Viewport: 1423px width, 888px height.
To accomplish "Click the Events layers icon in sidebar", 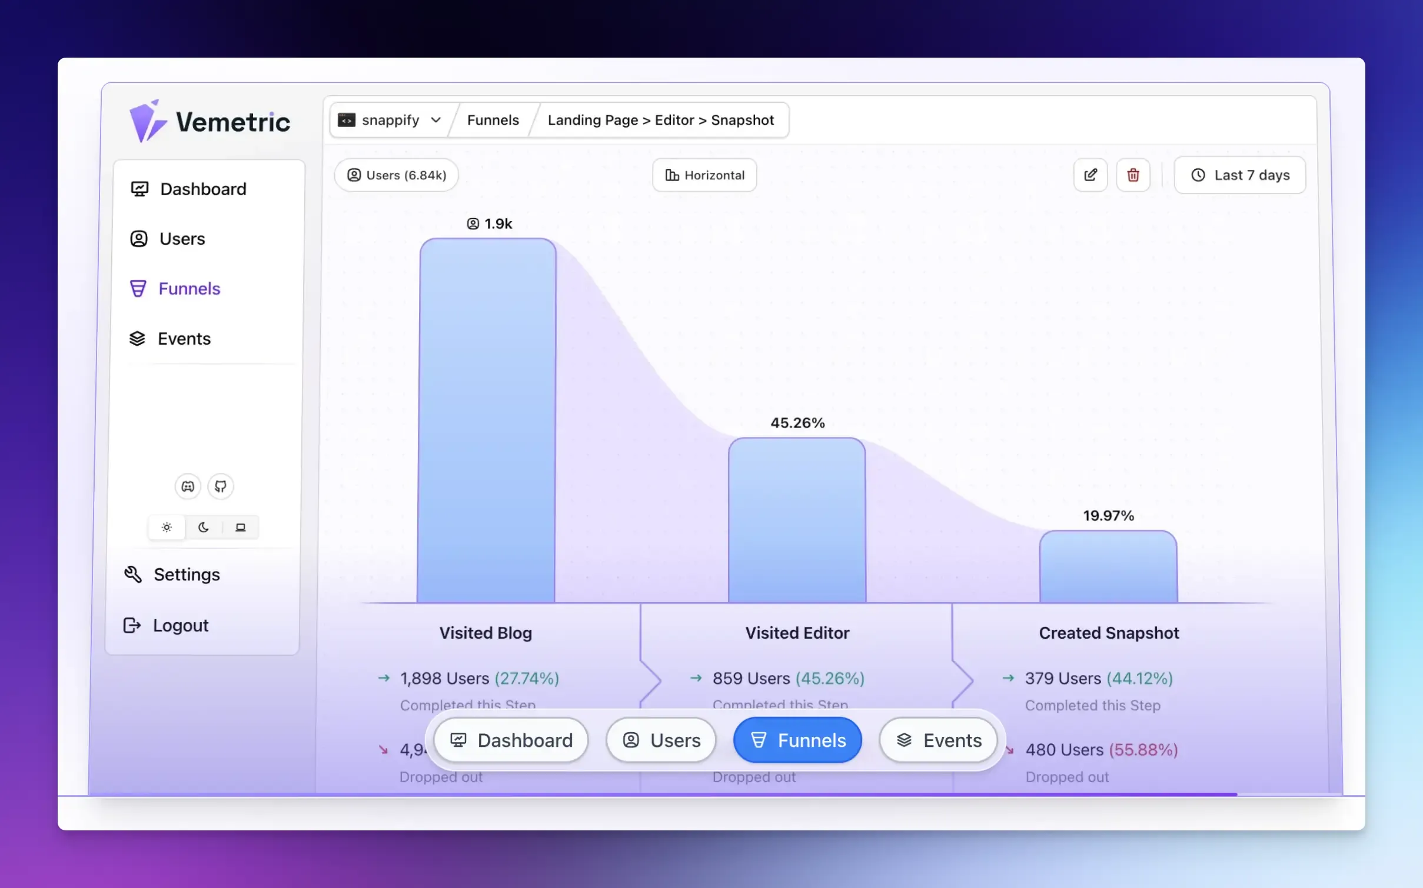I will 137,339.
